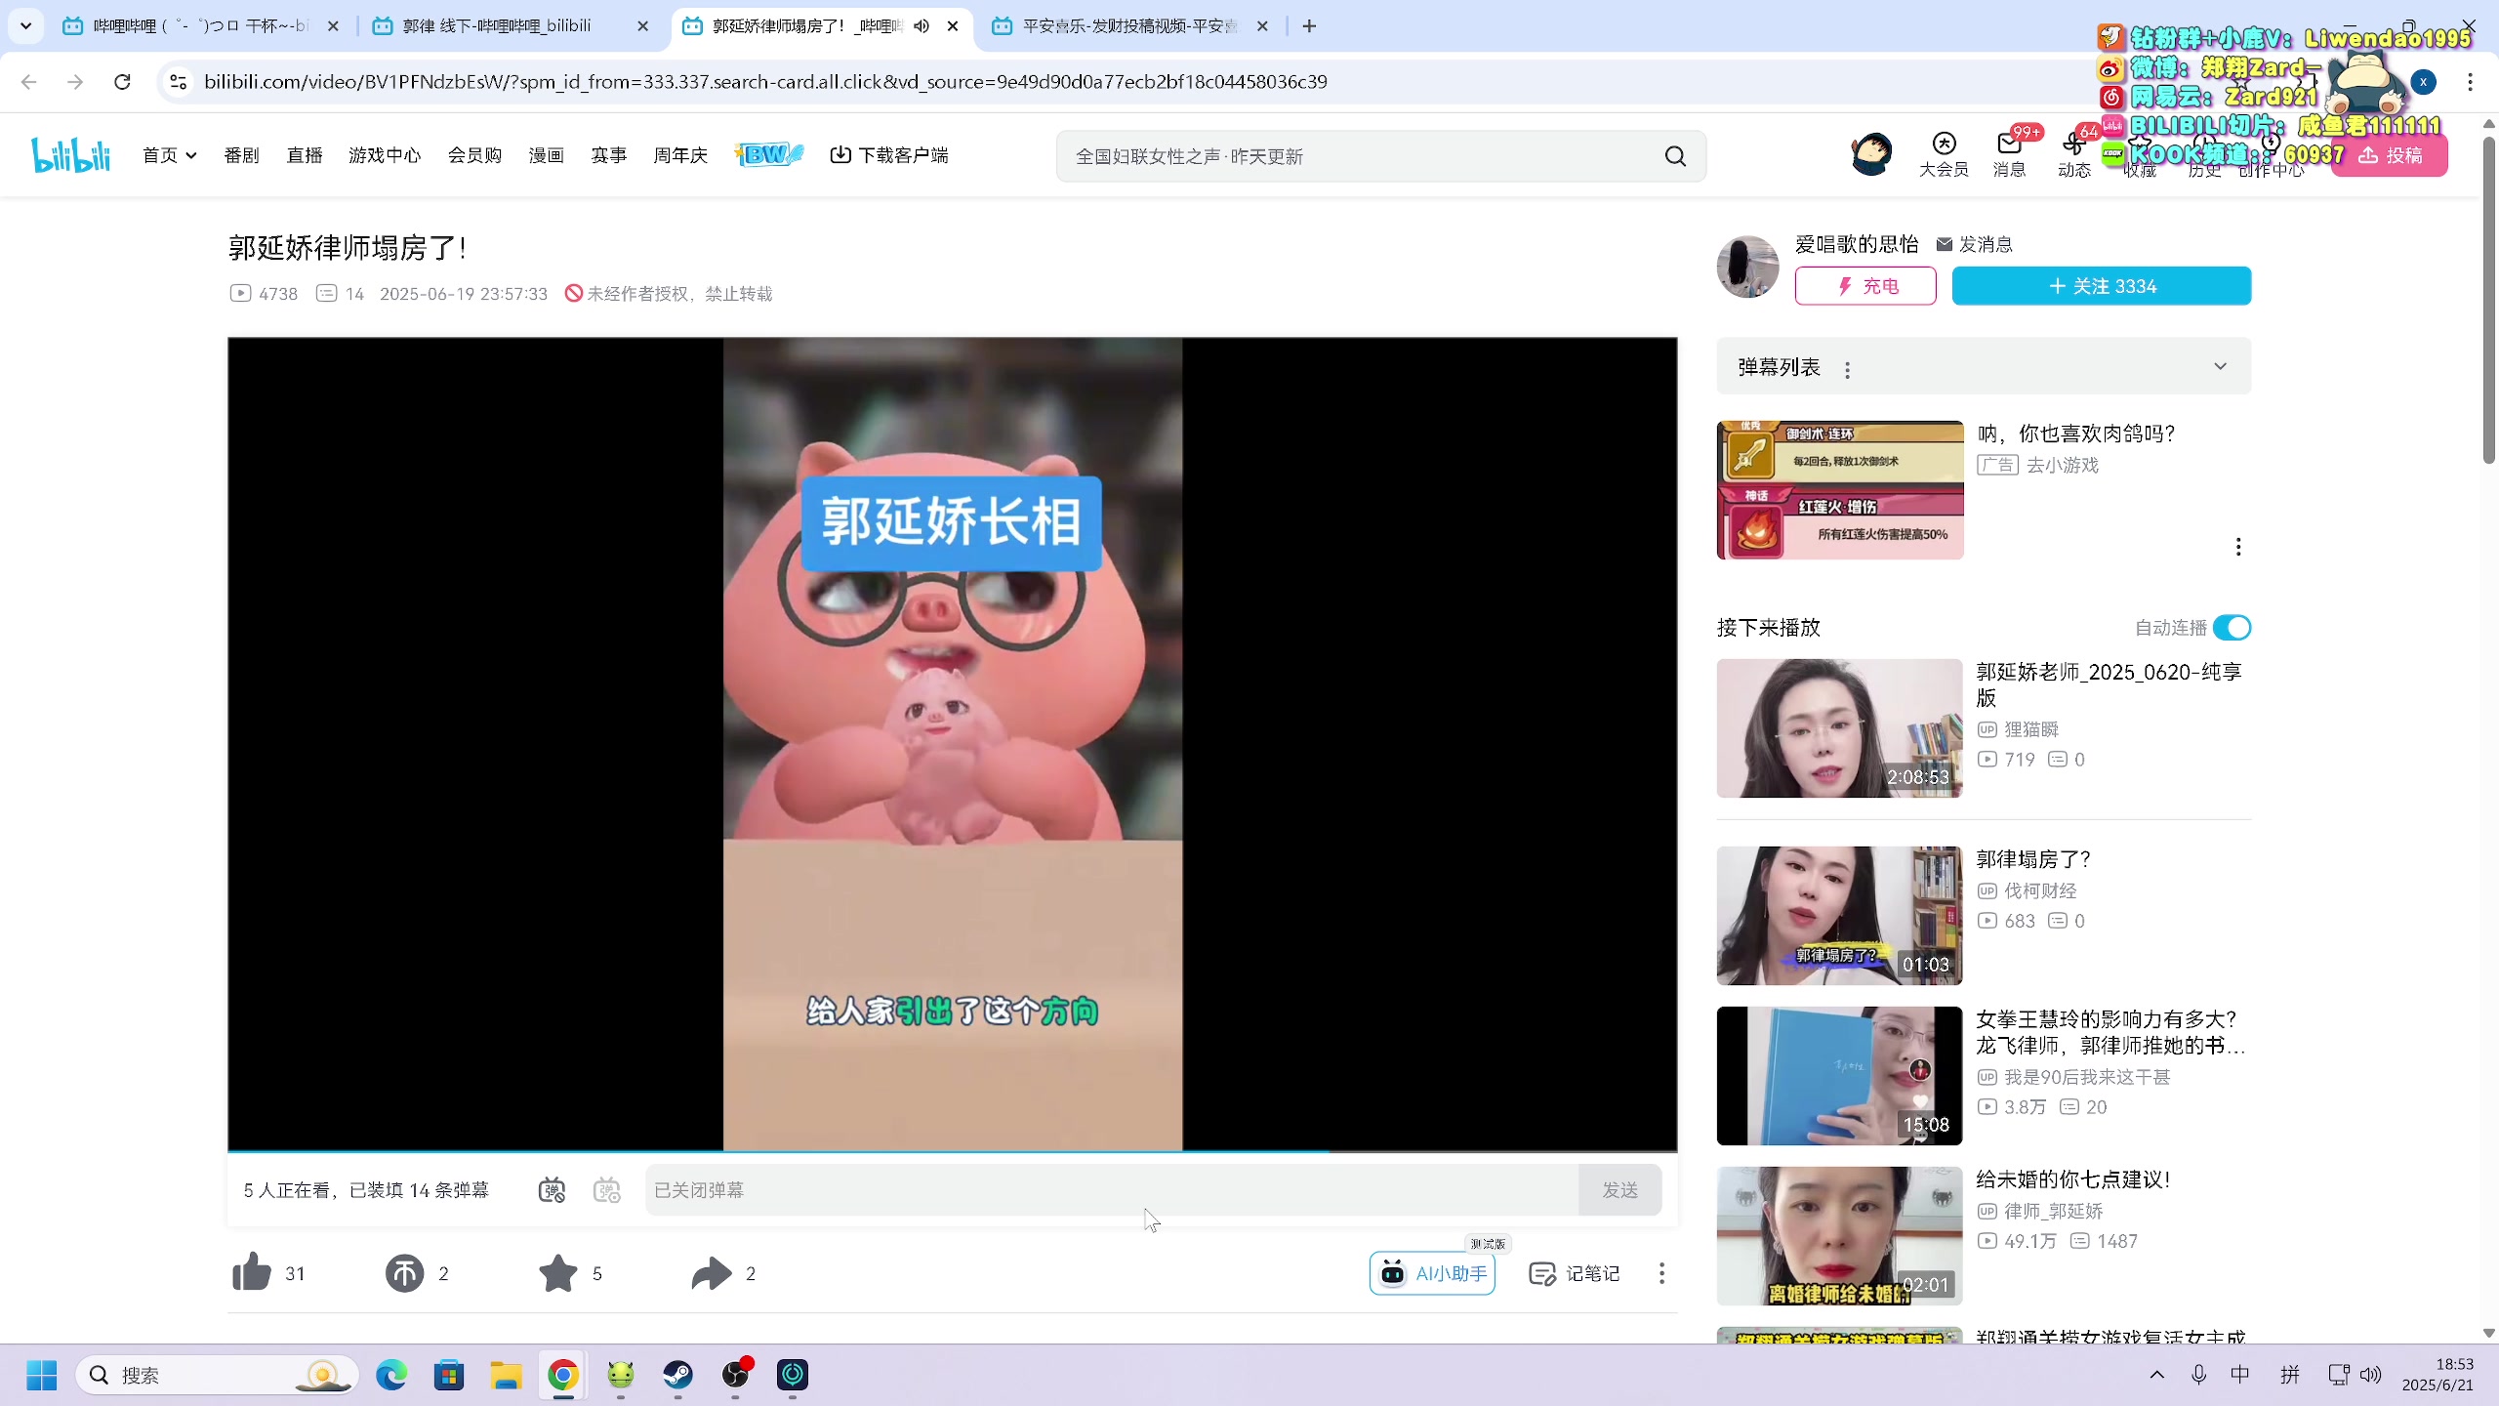
Task: Toggle 自动连播 autoplay switch
Action: [x=2232, y=628]
